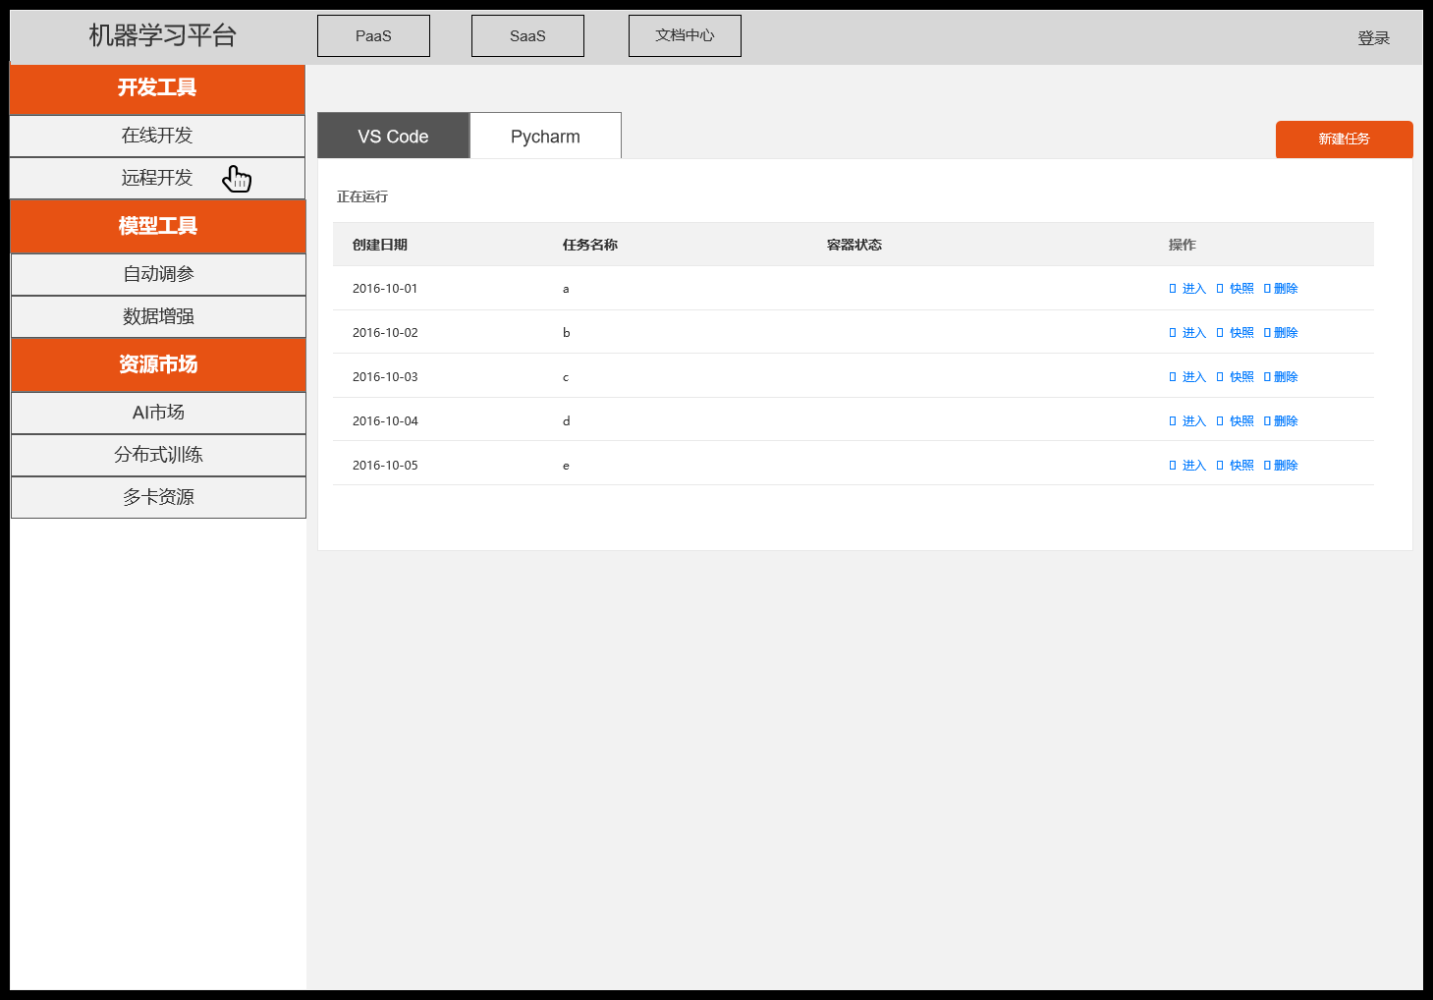Open 在线开发 in the sidebar
This screenshot has width=1433, height=1000.
coord(157,136)
